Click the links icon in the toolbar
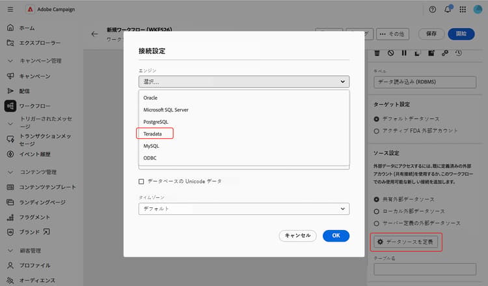 pyautogui.click(x=445, y=53)
